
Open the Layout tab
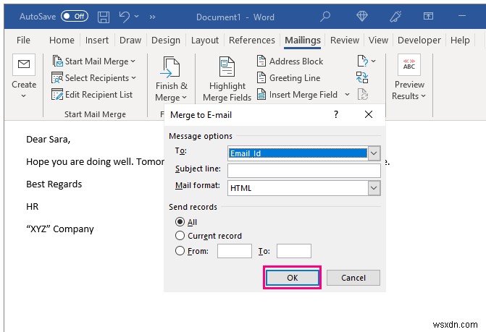pos(204,41)
